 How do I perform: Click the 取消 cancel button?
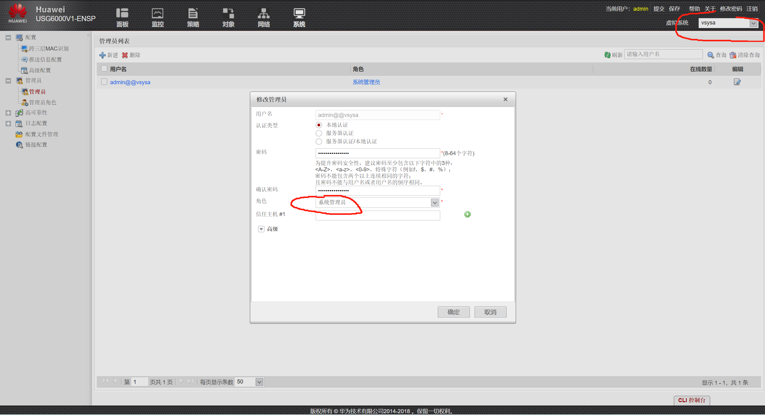click(x=490, y=312)
